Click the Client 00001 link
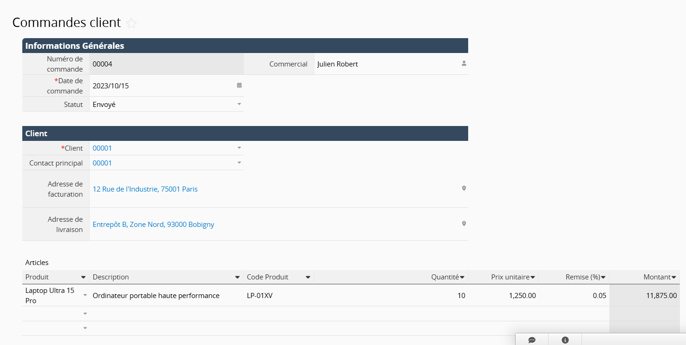The width and height of the screenshot is (686, 345). (x=102, y=148)
